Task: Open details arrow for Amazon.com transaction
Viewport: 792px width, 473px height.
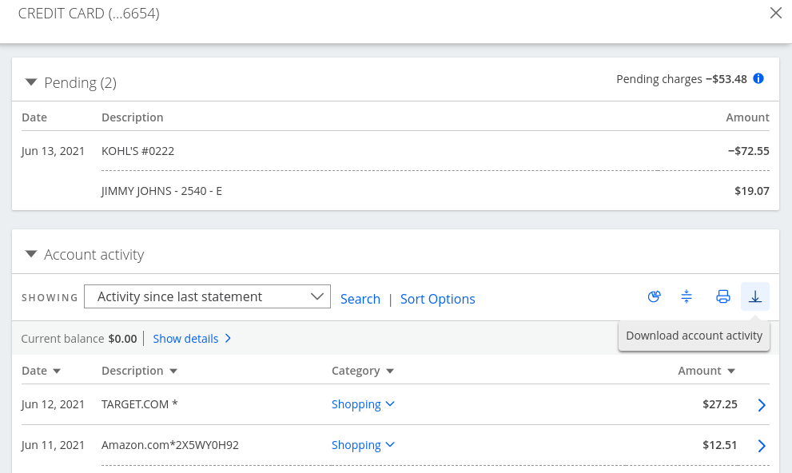Action: coord(762,446)
